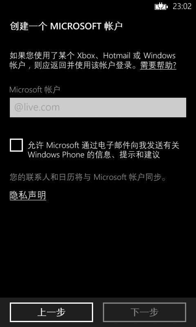Tap the 23:02 clock in status bar
Viewport: 196px width, 327px height.
182,7
